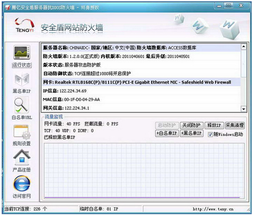The width and height of the screenshot is (253, 215).
Task: Select the 网卡 Realtek RTL8168C row
Action: (141, 82)
